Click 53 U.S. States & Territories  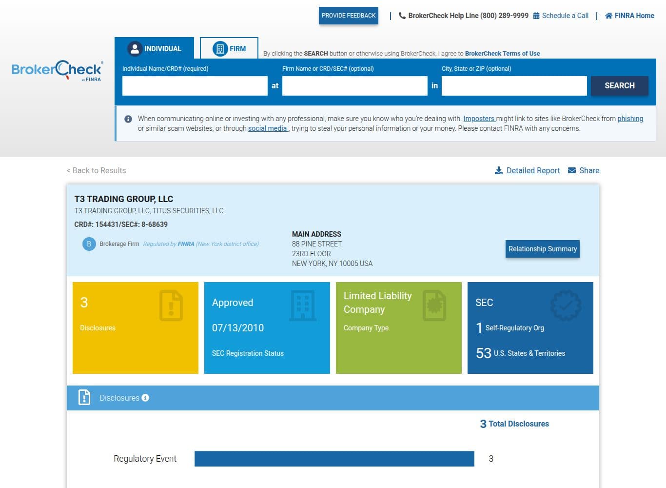pos(521,353)
